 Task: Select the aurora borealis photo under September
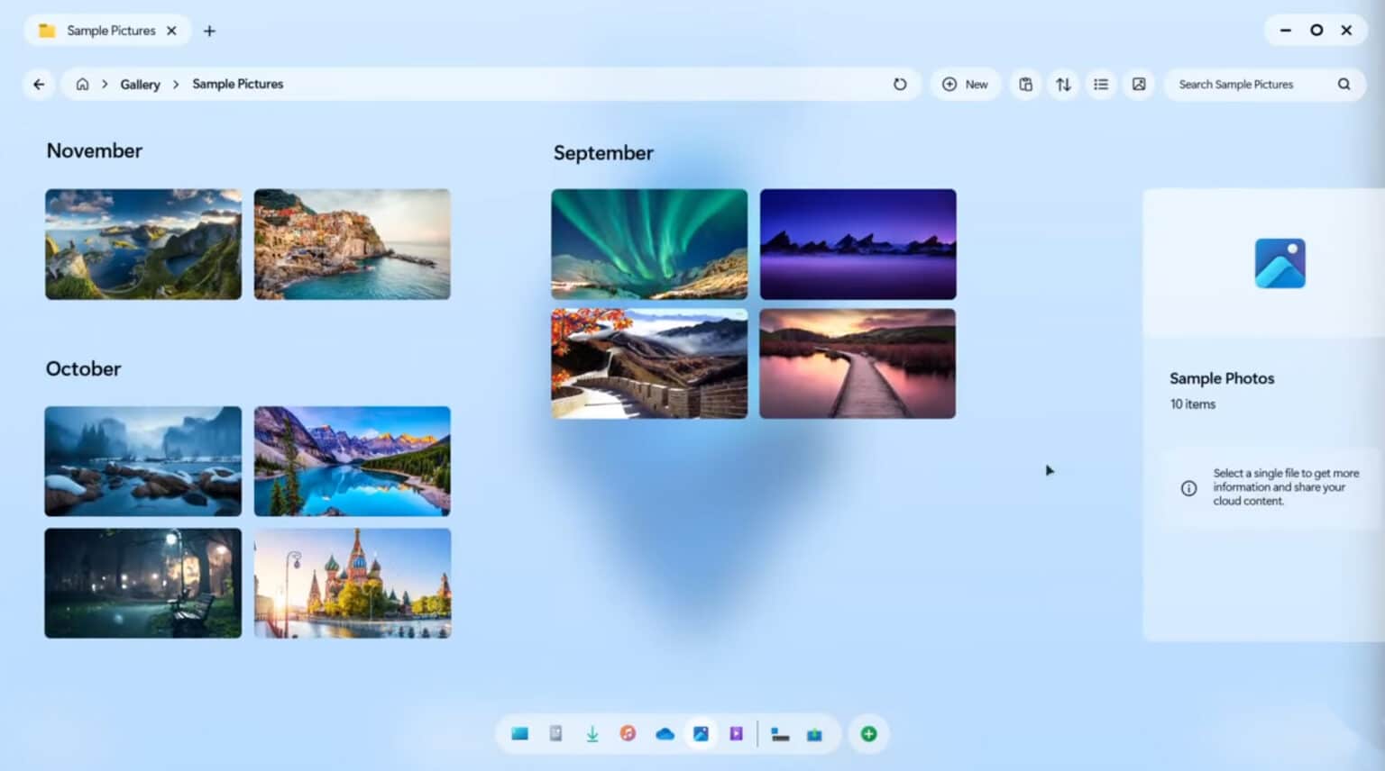(648, 243)
